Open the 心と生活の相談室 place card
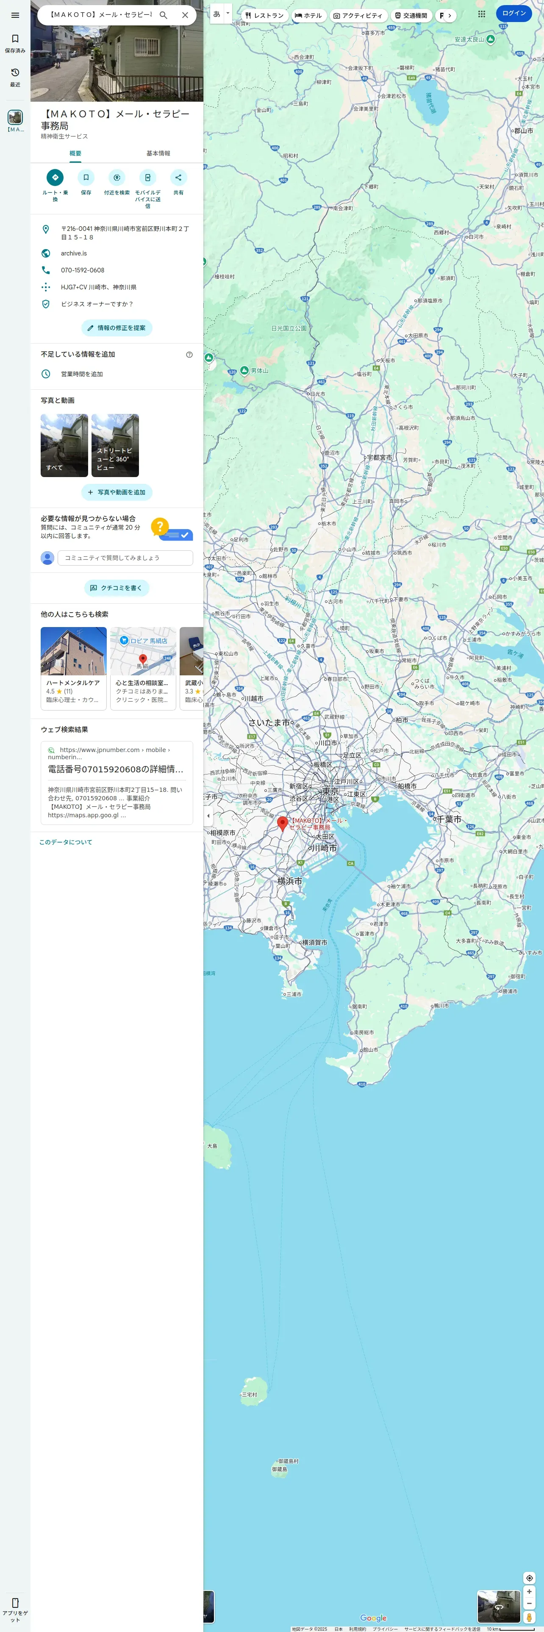Viewport: 544px width, 1632px height. click(x=143, y=669)
